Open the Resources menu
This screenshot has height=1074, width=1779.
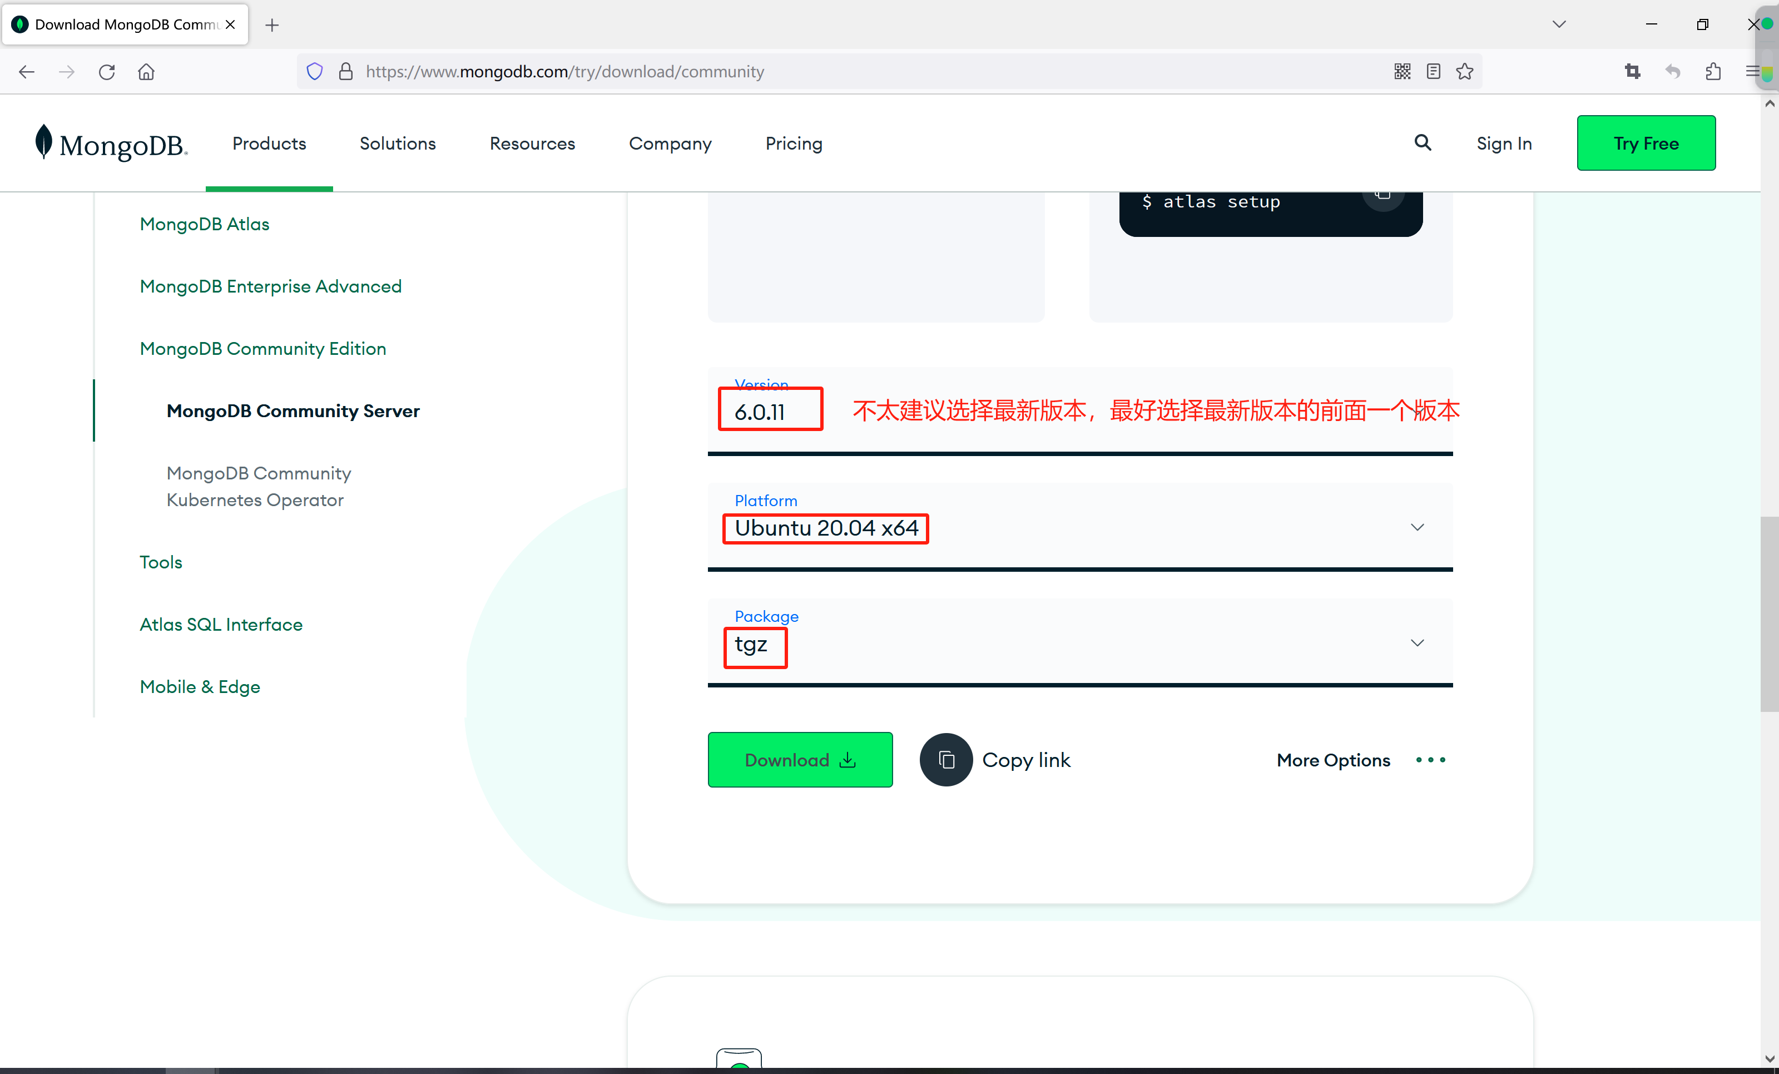tap(532, 143)
